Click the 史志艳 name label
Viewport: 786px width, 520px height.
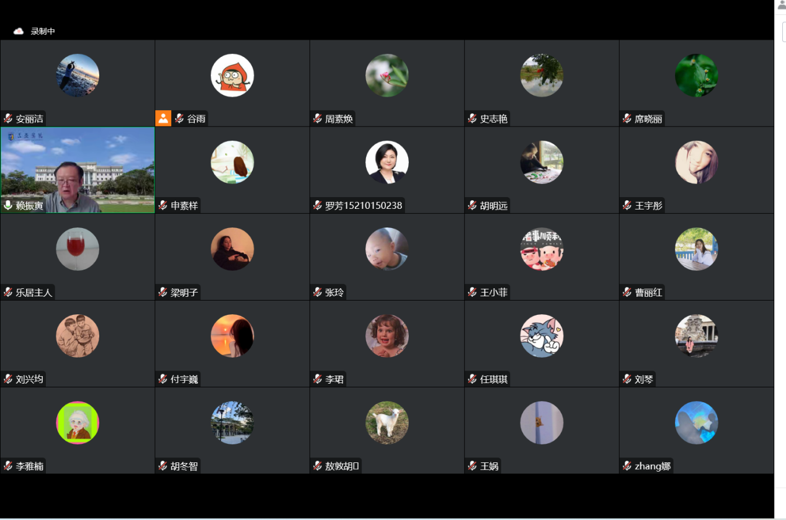point(494,118)
